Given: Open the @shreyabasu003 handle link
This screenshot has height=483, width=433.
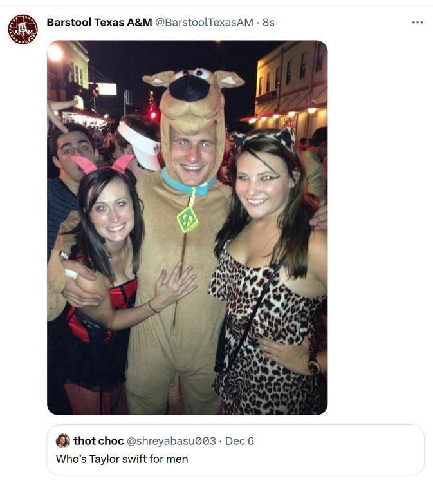Looking at the screenshot, I should coord(171,441).
